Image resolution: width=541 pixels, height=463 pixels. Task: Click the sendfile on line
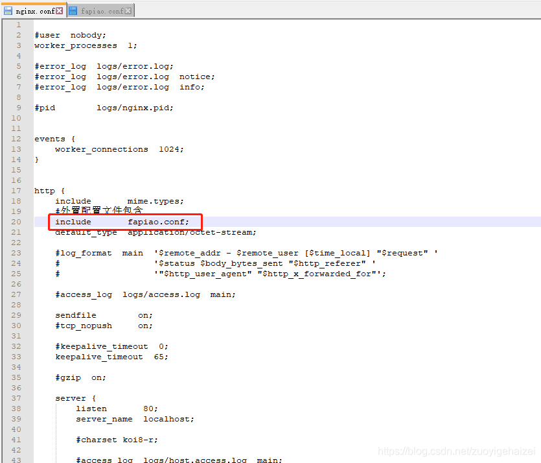(x=104, y=315)
